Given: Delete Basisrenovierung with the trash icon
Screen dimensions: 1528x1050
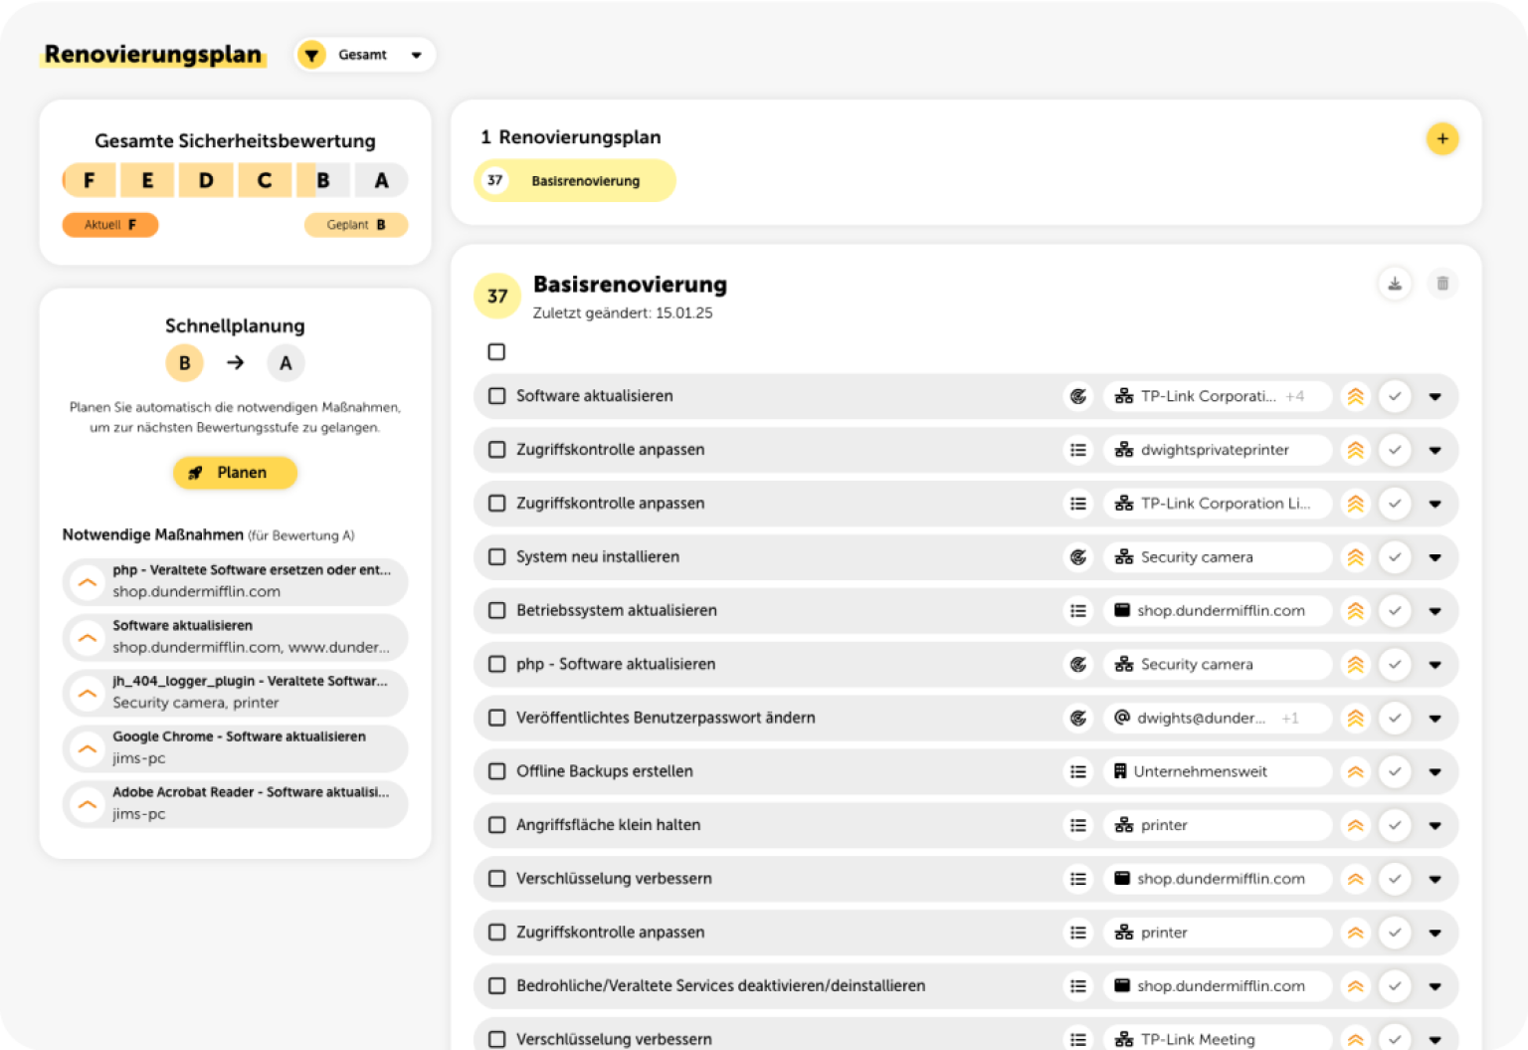Looking at the screenshot, I should pos(1441,284).
